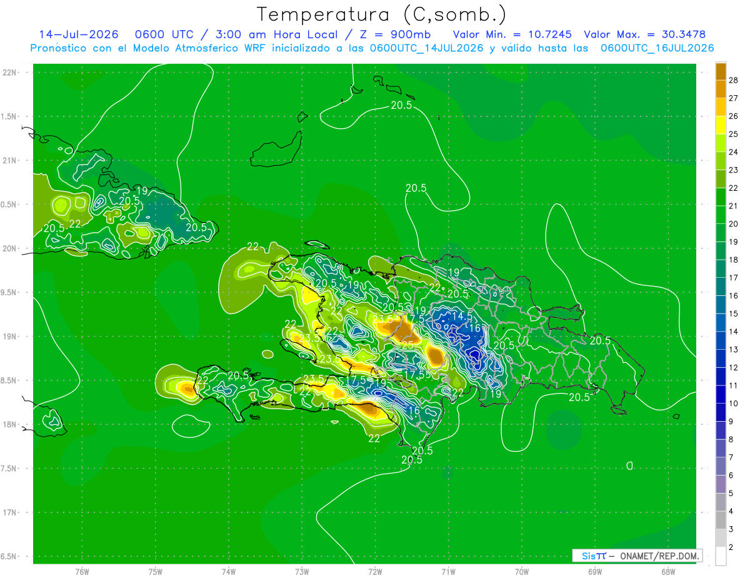750x580 pixels.
Task: Click the "6" color scale label
Action: pos(732,476)
